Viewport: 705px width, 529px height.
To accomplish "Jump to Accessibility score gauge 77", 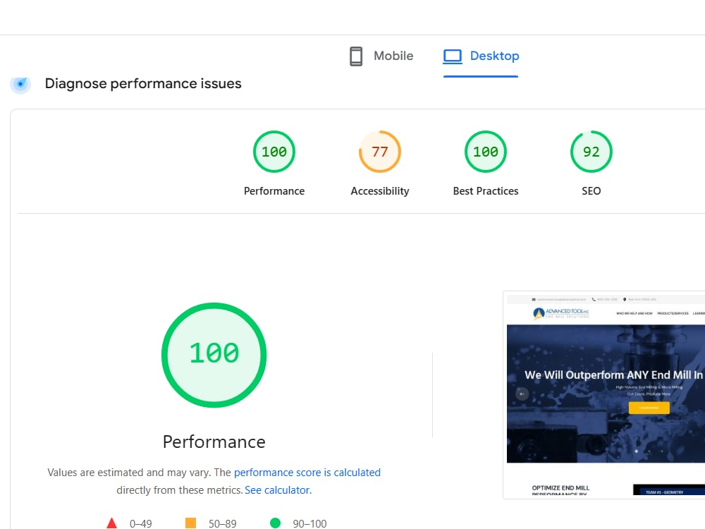I will click(x=379, y=152).
